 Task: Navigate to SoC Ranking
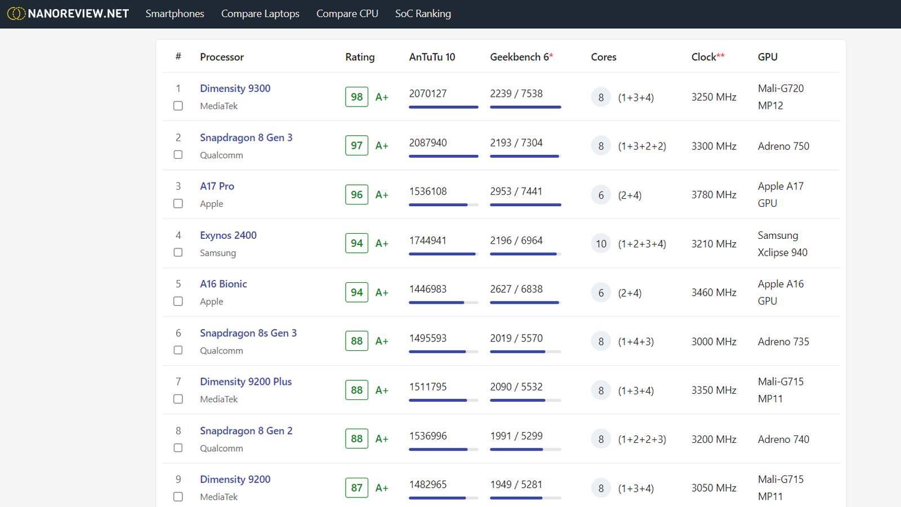pyautogui.click(x=423, y=14)
